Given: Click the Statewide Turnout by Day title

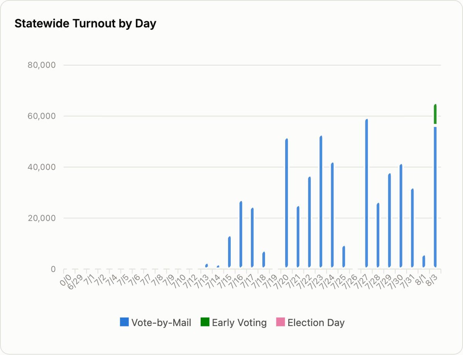Looking at the screenshot, I should point(85,24).
